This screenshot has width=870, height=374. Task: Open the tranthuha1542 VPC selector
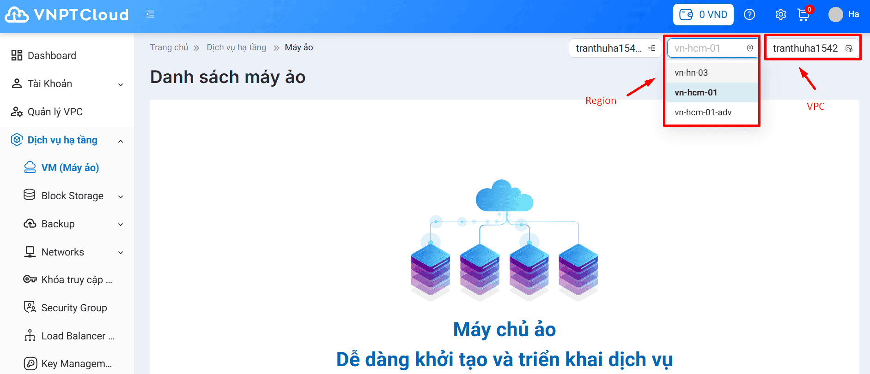pyautogui.click(x=812, y=48)
